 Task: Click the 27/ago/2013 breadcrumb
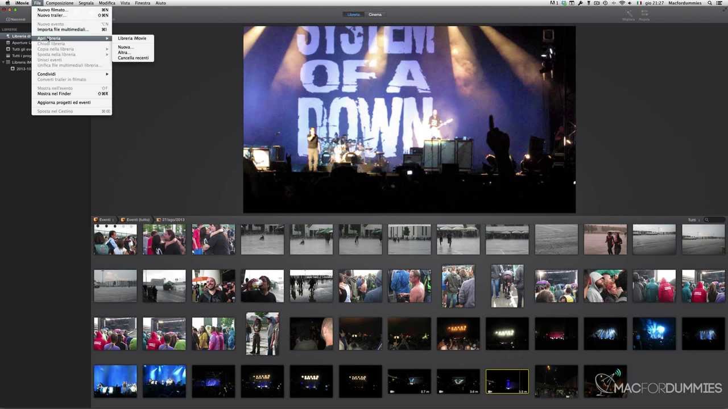click(171, 220)
